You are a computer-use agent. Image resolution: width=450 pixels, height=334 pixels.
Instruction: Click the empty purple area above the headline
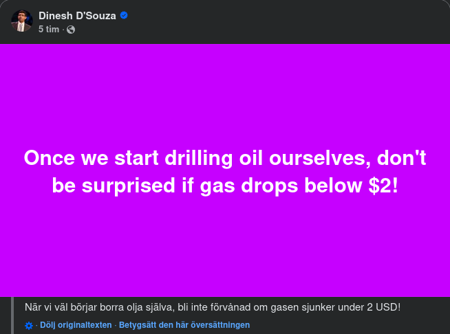click(x=225, y=89)
